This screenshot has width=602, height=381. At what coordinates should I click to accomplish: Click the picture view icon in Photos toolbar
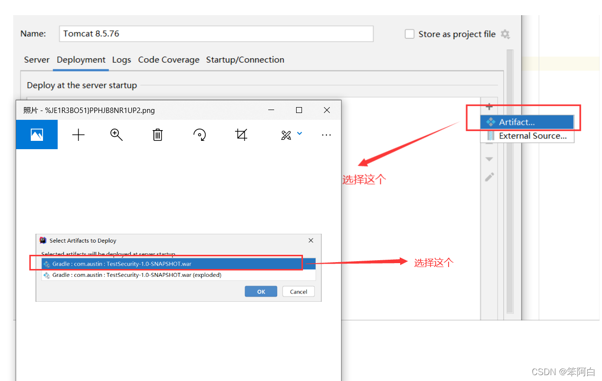pyautogui.click(x=37, y=134)
